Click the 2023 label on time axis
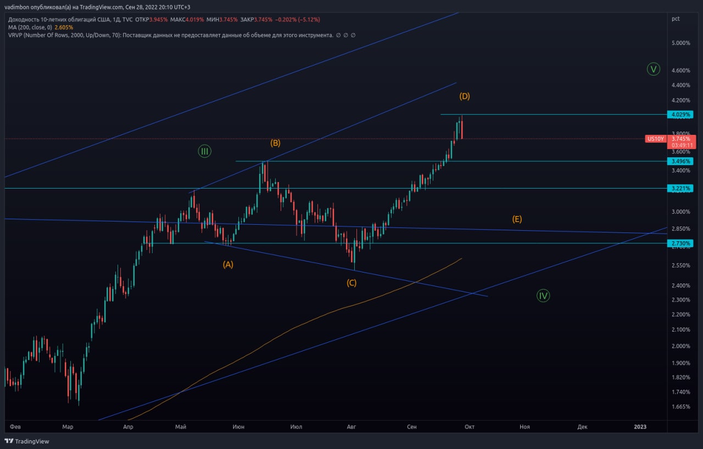 (x=640, y=426)
